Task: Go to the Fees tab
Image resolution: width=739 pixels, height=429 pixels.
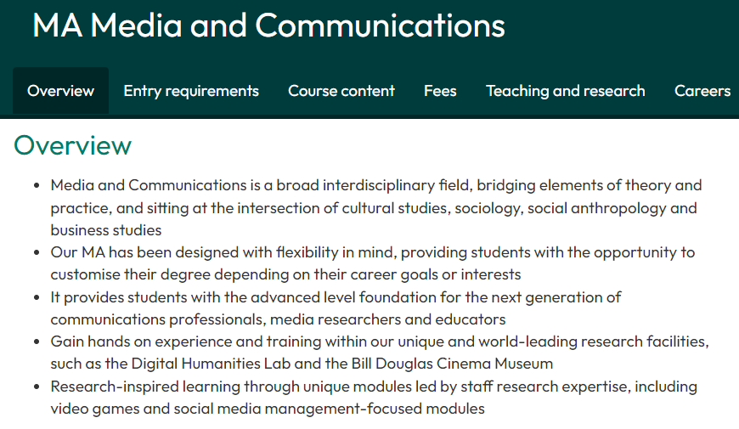Action: [x=440, y=91]
